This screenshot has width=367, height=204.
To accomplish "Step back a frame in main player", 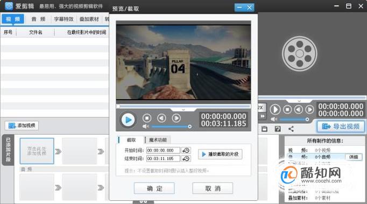I will tap(299, 109).
